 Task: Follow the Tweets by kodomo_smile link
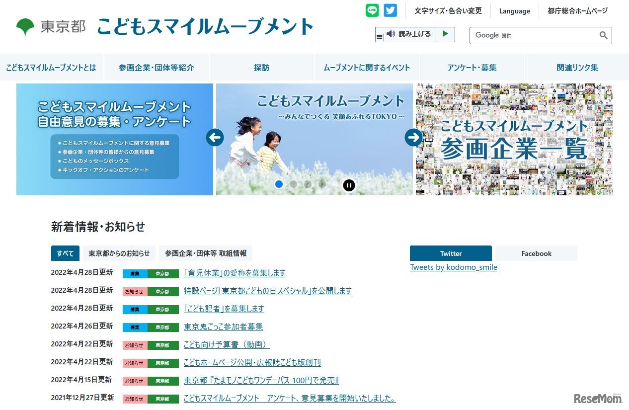click(453, 267)
